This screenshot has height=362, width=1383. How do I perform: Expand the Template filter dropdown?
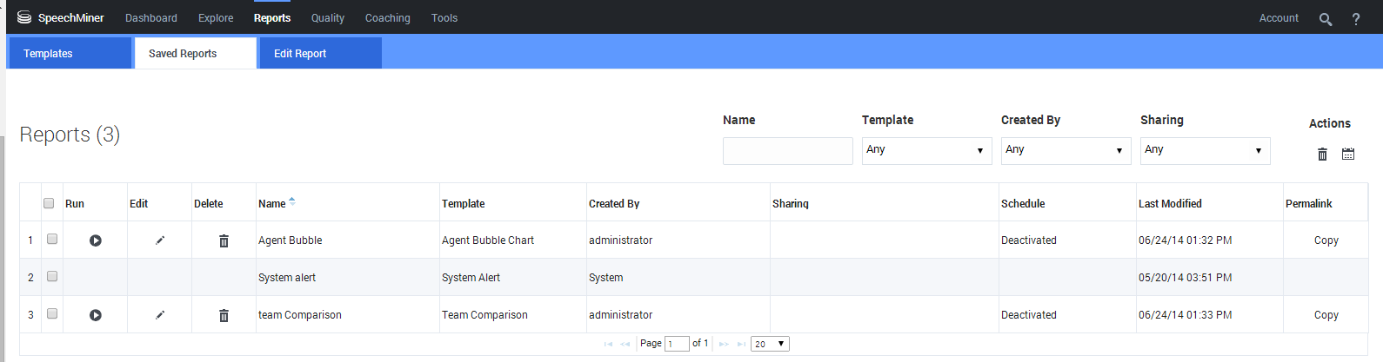[926, 150]
